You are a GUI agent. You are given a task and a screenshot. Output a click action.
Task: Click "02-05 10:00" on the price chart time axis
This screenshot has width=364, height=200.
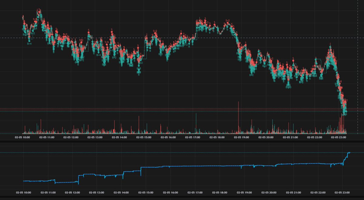pos(22,137)
